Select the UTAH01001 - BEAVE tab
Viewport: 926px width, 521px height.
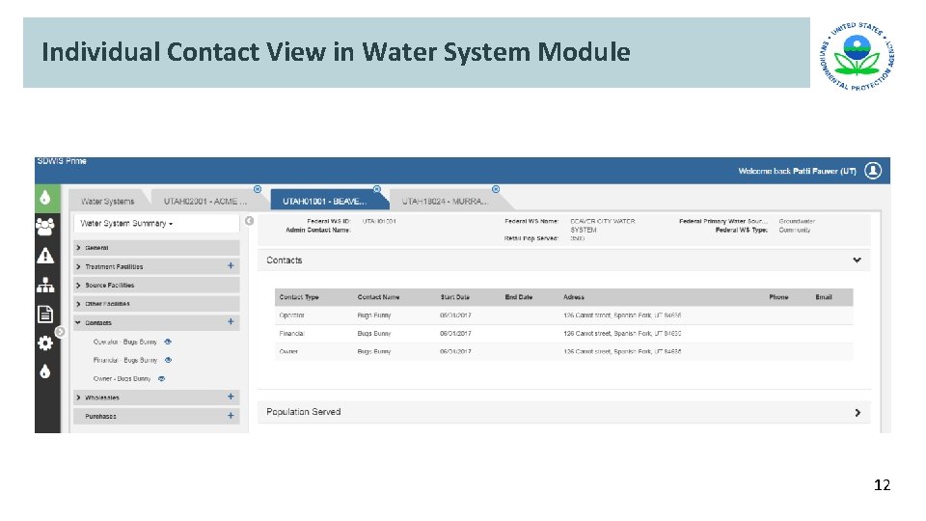[x=325, y=202]
